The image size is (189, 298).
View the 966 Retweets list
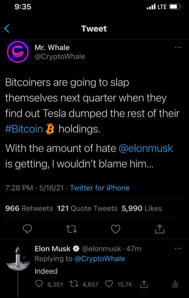coord(29,208)
